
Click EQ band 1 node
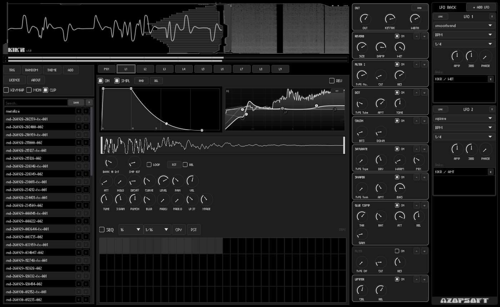coord(242,109)
